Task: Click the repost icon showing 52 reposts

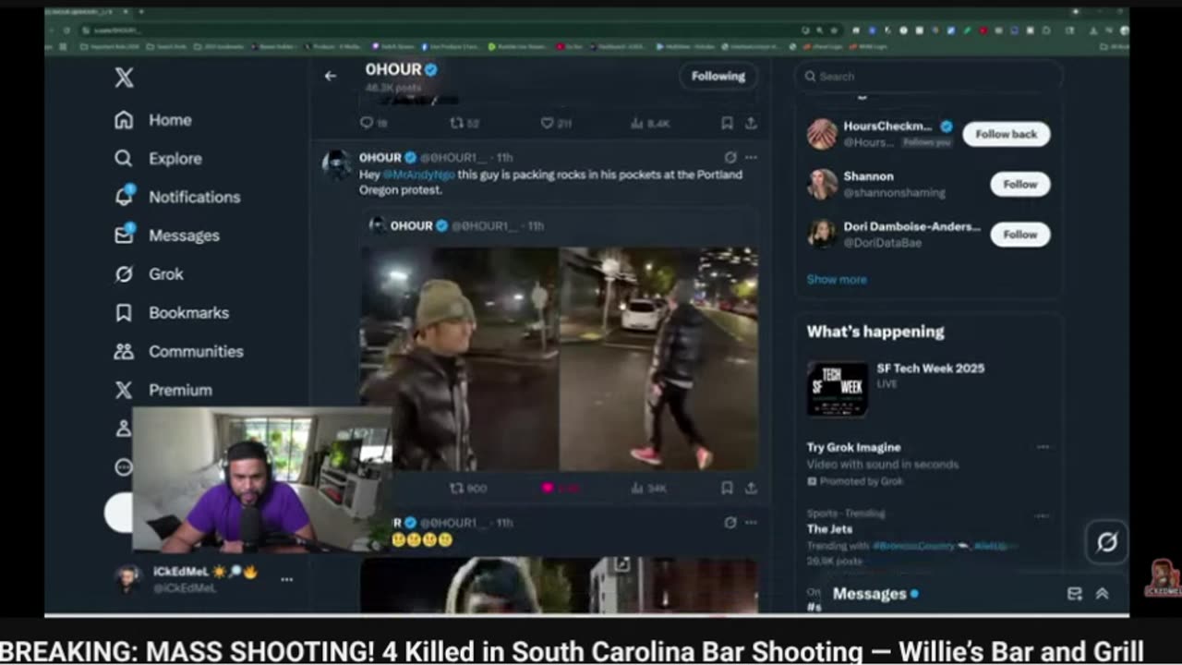Action: 456,123
